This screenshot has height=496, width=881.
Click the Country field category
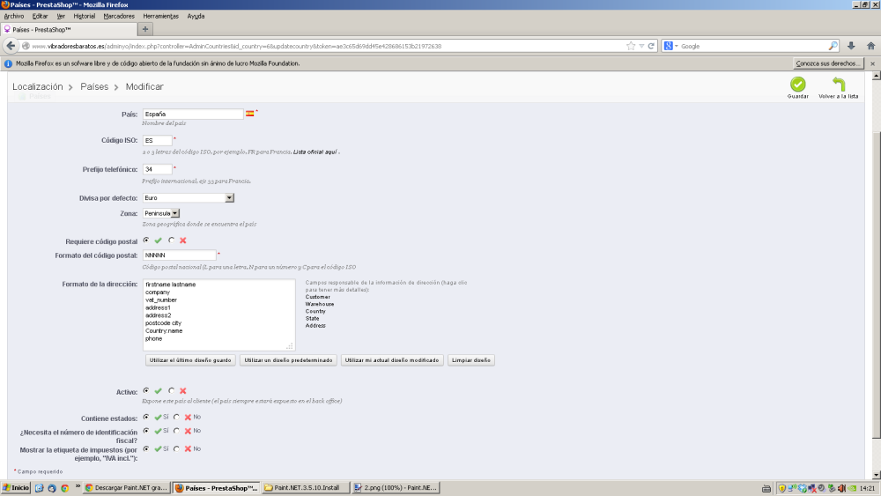(315, 311)
